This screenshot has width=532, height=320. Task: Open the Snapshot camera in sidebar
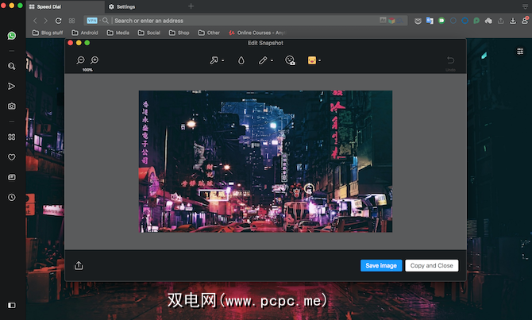[12, 106]
